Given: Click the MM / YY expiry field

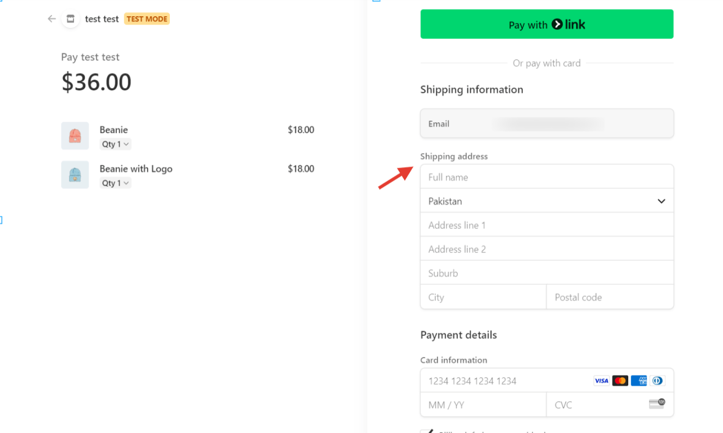Looking at the screenshot, I should click(x=483, y=405).
